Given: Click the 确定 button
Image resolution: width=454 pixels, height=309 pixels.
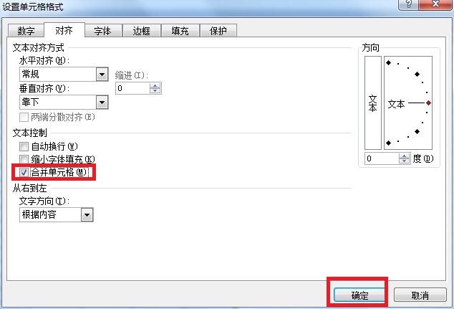Looking at the screenshot, I should pyautogui.click(x=359, y=295).
